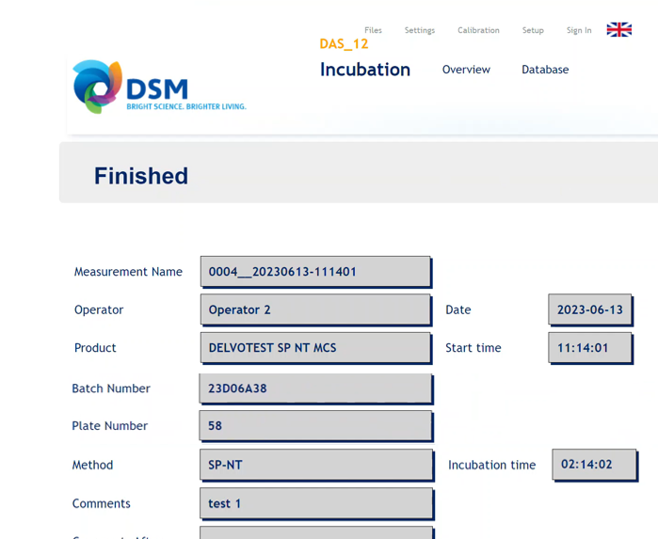658x539 pixels.
Task: Click the Operator 2 field
Action: pyautogui.click(x=315, y=309)
